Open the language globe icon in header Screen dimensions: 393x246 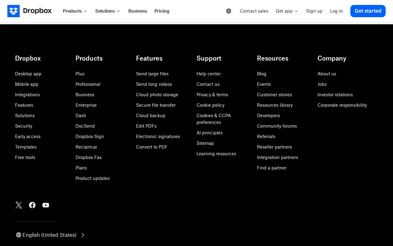coord(229,11)
